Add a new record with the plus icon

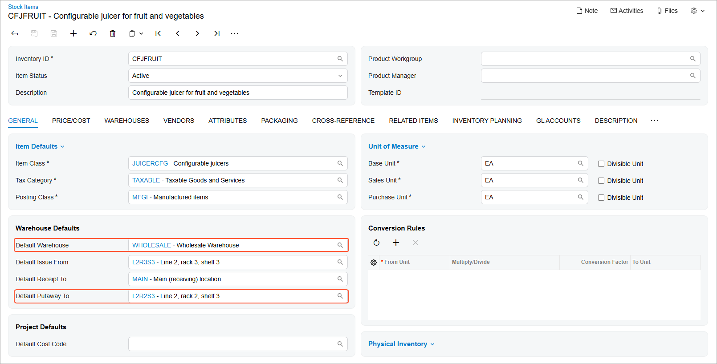coord(73,33)
